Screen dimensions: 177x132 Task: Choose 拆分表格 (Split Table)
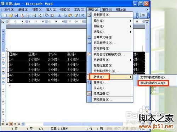110,48
